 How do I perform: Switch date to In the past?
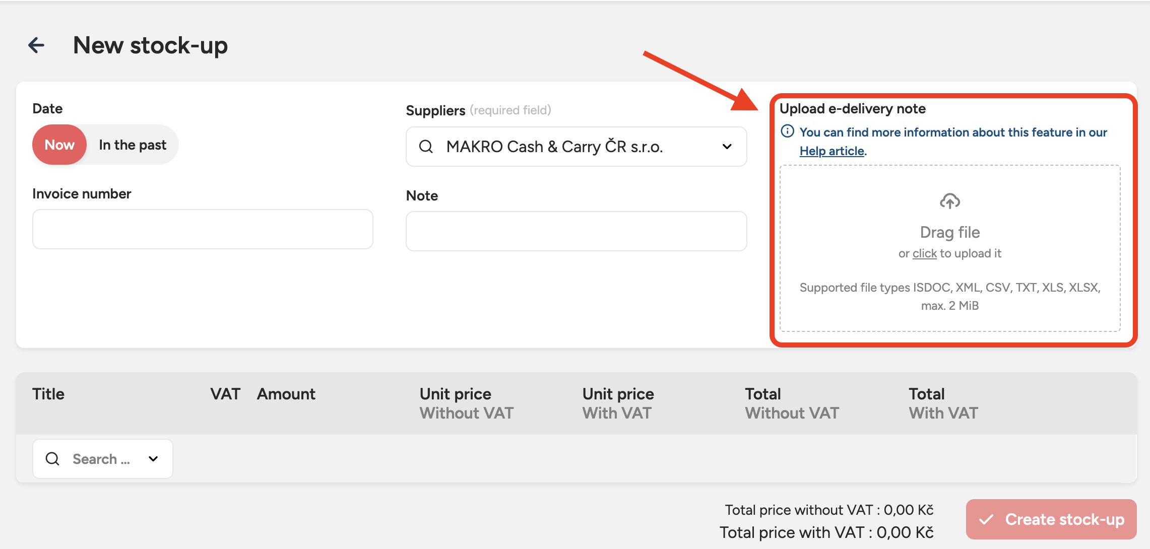(x=133, y=145)
